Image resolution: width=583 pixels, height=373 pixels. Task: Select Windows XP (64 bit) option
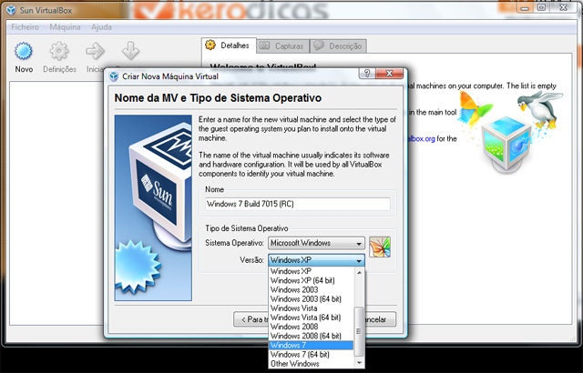(312, 280)
